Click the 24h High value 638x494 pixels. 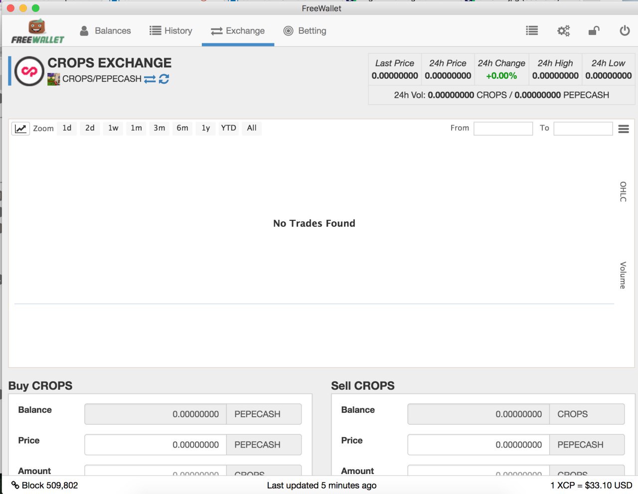[x=555, y=76]
